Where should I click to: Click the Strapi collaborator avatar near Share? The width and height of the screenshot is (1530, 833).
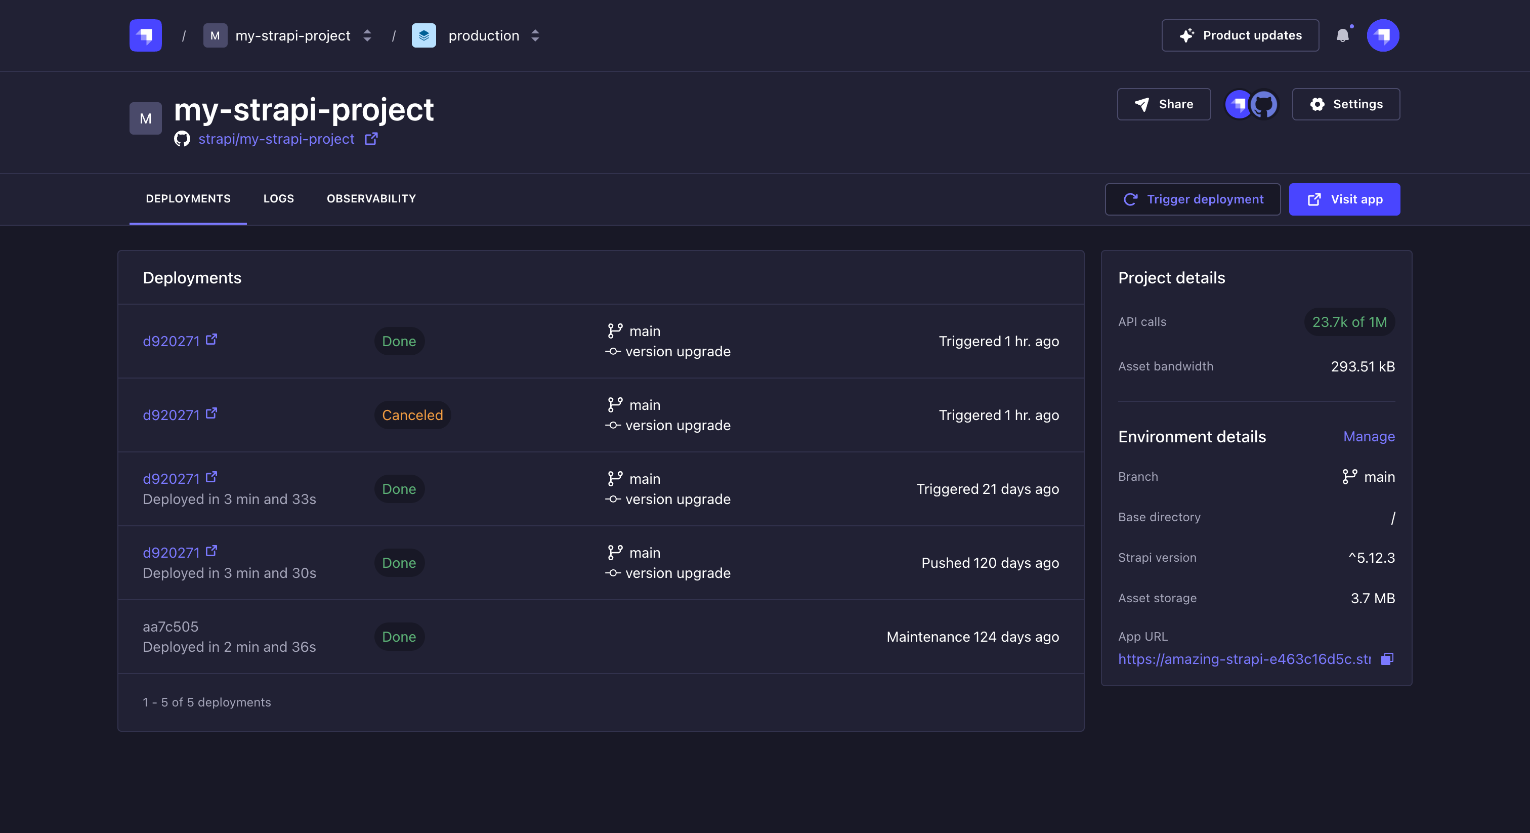coord(1239,105)
